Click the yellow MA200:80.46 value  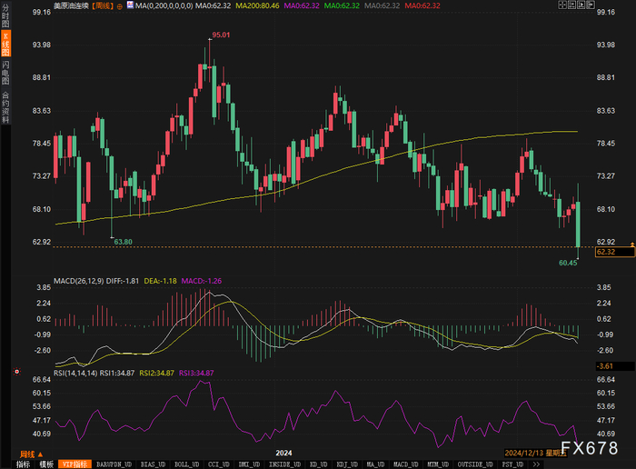pyautogui.click(x=257, y=5)
